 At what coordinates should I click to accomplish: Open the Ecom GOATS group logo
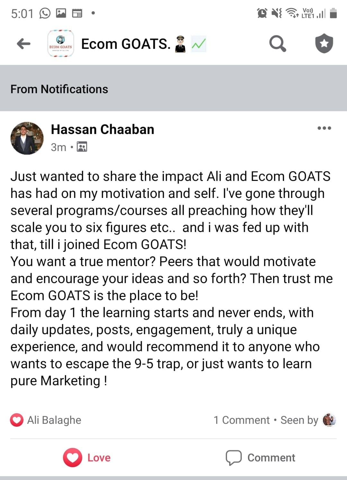61,44
